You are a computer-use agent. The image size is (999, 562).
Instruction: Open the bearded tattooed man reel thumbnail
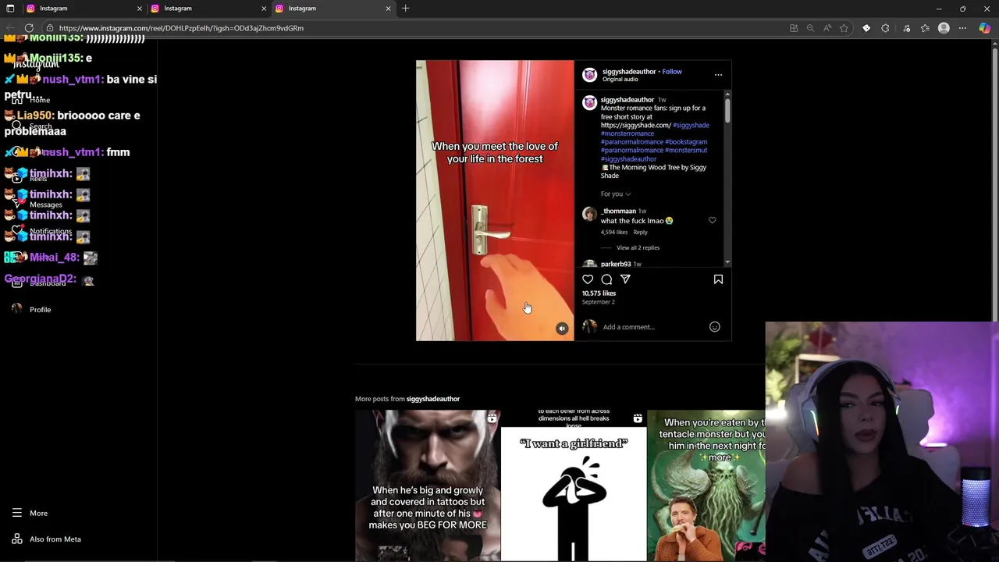point(428,485)
